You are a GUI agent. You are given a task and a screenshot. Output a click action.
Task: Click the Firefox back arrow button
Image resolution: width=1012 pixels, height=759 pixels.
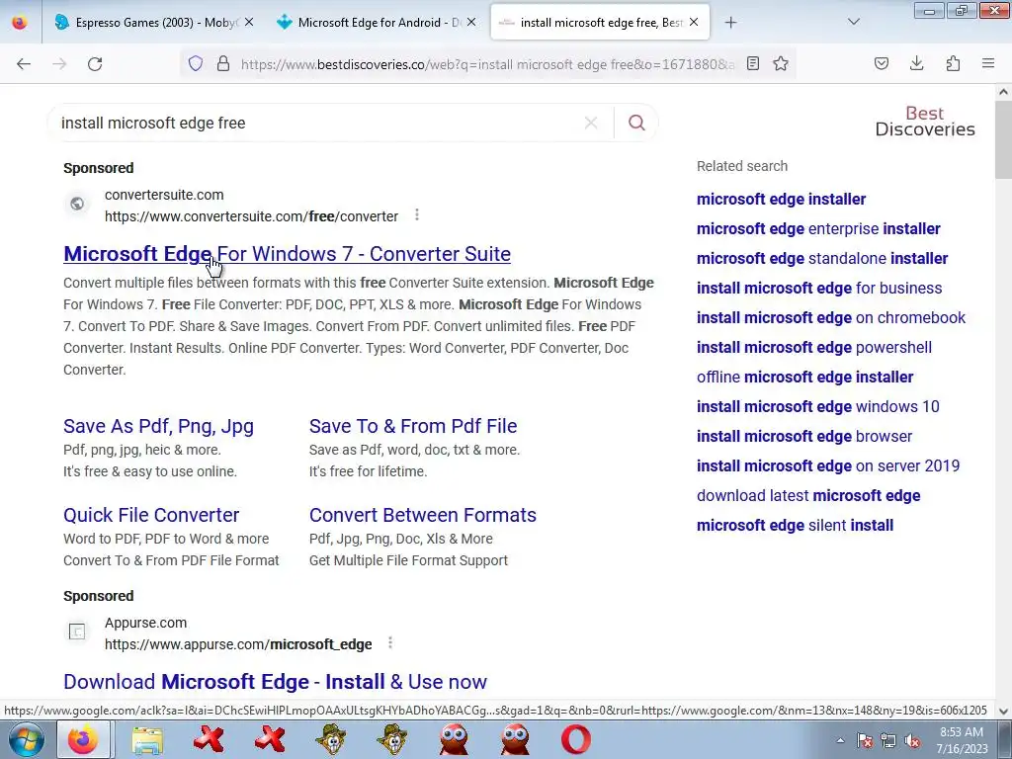pyautogui.click(x=24, y=64)
